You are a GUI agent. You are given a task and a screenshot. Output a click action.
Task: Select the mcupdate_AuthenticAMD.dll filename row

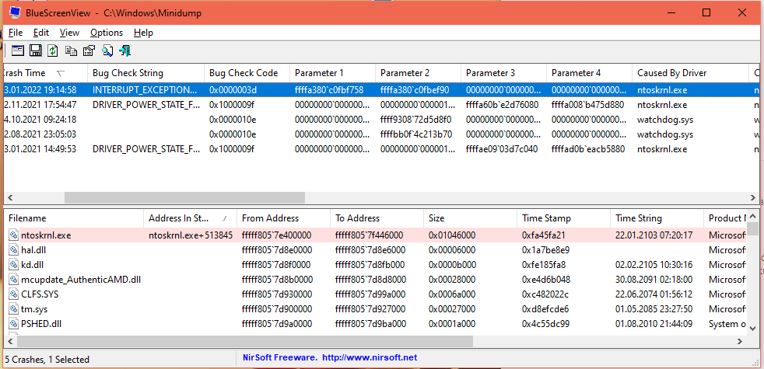[376, 280]
